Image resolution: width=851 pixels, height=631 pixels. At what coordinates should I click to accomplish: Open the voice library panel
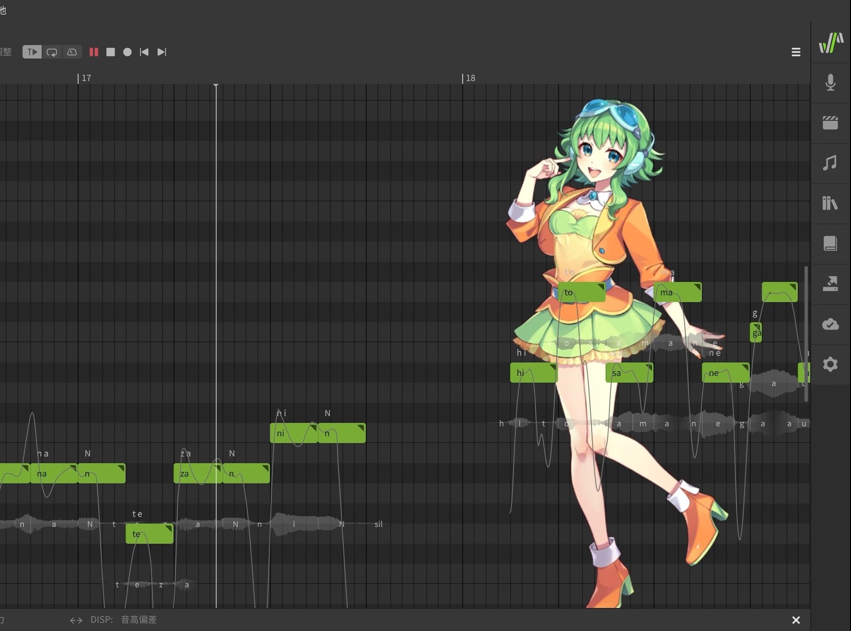click(x=831, y=203)
